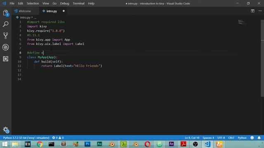264x148 pixels.
Task: Open the Debug view in activity bar
Action: pos(5,47)
